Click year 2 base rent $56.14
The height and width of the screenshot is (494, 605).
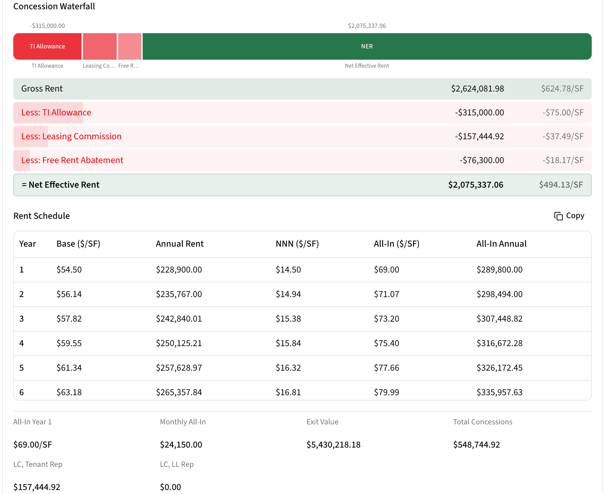(x=69, y=294)
